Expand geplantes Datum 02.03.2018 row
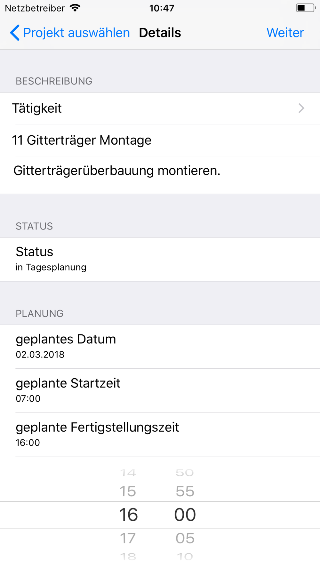 160,347
